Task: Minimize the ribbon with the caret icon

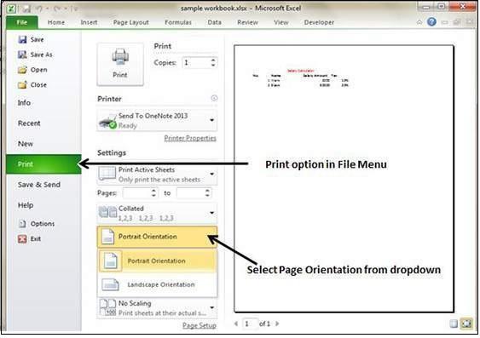Action: [419, 22]
